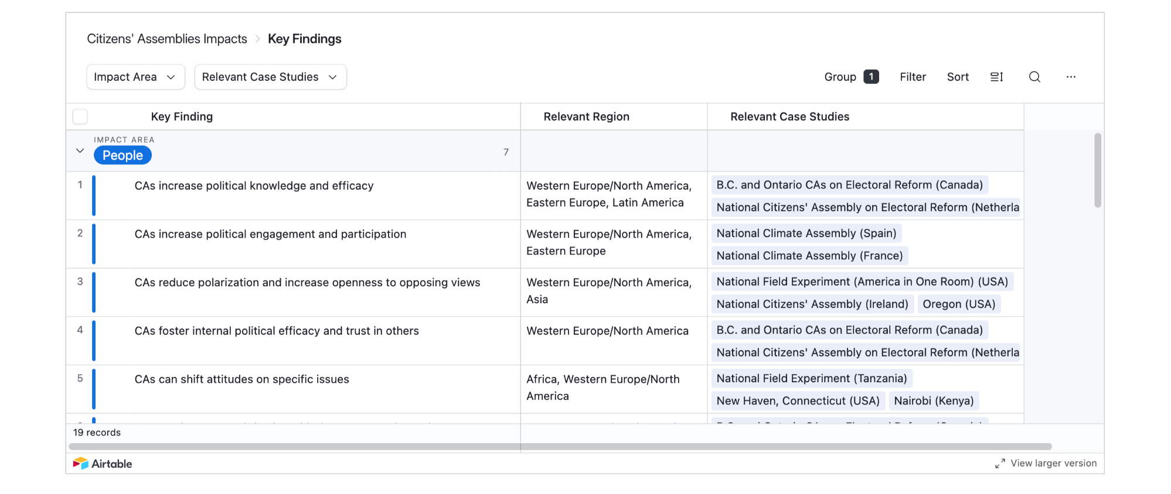Viewport: 1171px width, 494px height.
Task: Collapse the People impact area group
Action: coord(80,151)
